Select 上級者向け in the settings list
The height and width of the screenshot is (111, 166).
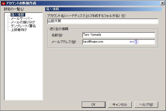[x=19, y=30]
